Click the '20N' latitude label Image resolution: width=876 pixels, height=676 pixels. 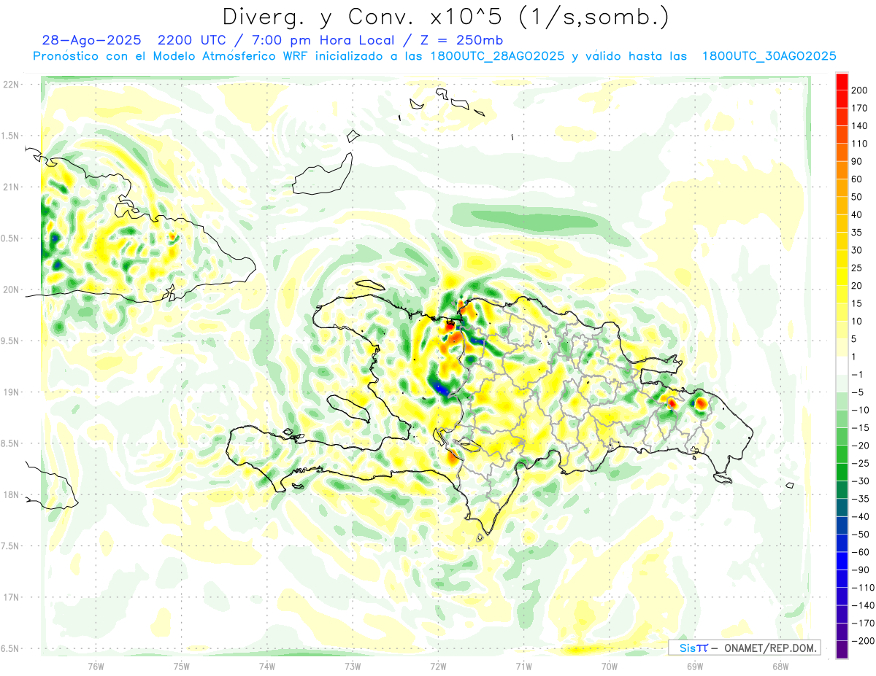[x=11, y=290]
